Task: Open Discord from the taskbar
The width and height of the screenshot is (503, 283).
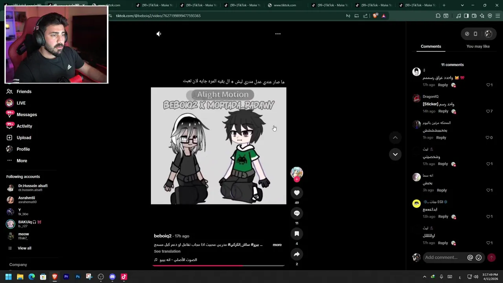Action: [x=112, y=277]
